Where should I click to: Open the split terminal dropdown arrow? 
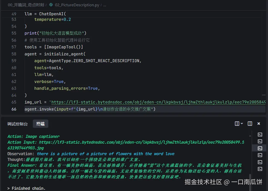242,123
